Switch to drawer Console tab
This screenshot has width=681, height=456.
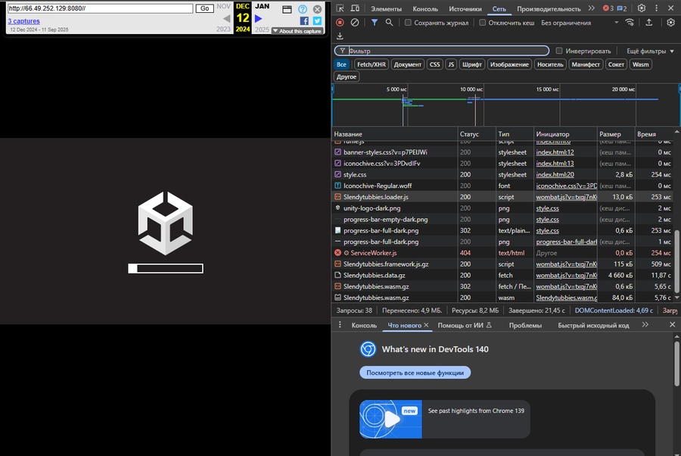[x=364, y=325]
